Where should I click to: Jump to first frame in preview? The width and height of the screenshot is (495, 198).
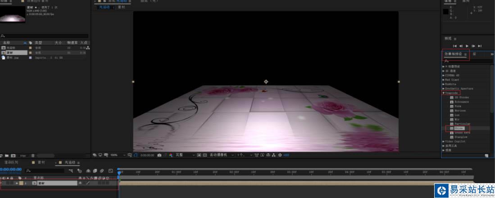click(455, 46)
